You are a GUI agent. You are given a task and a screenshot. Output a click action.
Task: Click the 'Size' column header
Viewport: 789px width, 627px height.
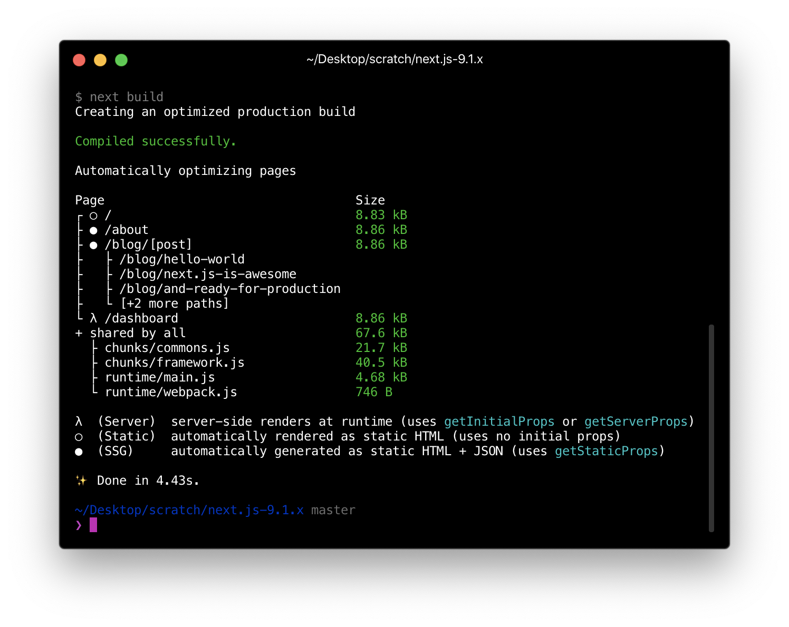tap(370, 200)
